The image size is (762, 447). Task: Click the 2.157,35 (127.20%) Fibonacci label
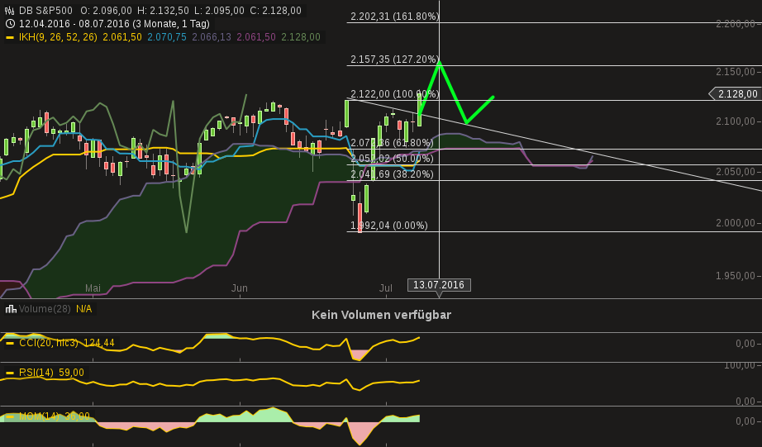pyautogui.click(x=394, y=59)
